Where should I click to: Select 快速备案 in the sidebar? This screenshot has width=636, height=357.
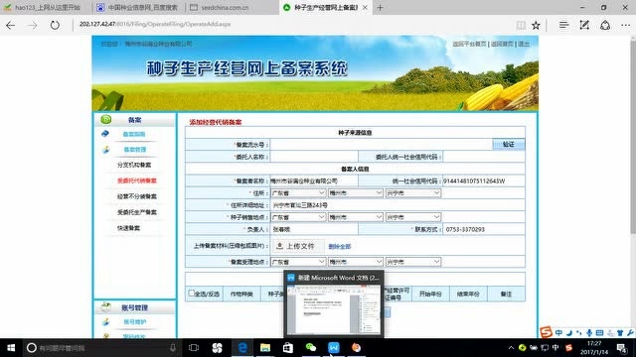(128, 228)
